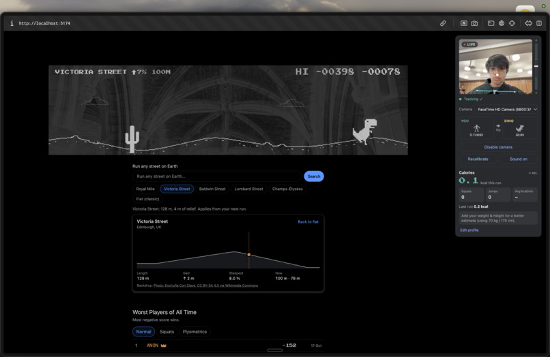Image resolution: width=550 pixels, height=357 pixels.
Task: Click the '8.0 %' steepest value
Action: 235,279
